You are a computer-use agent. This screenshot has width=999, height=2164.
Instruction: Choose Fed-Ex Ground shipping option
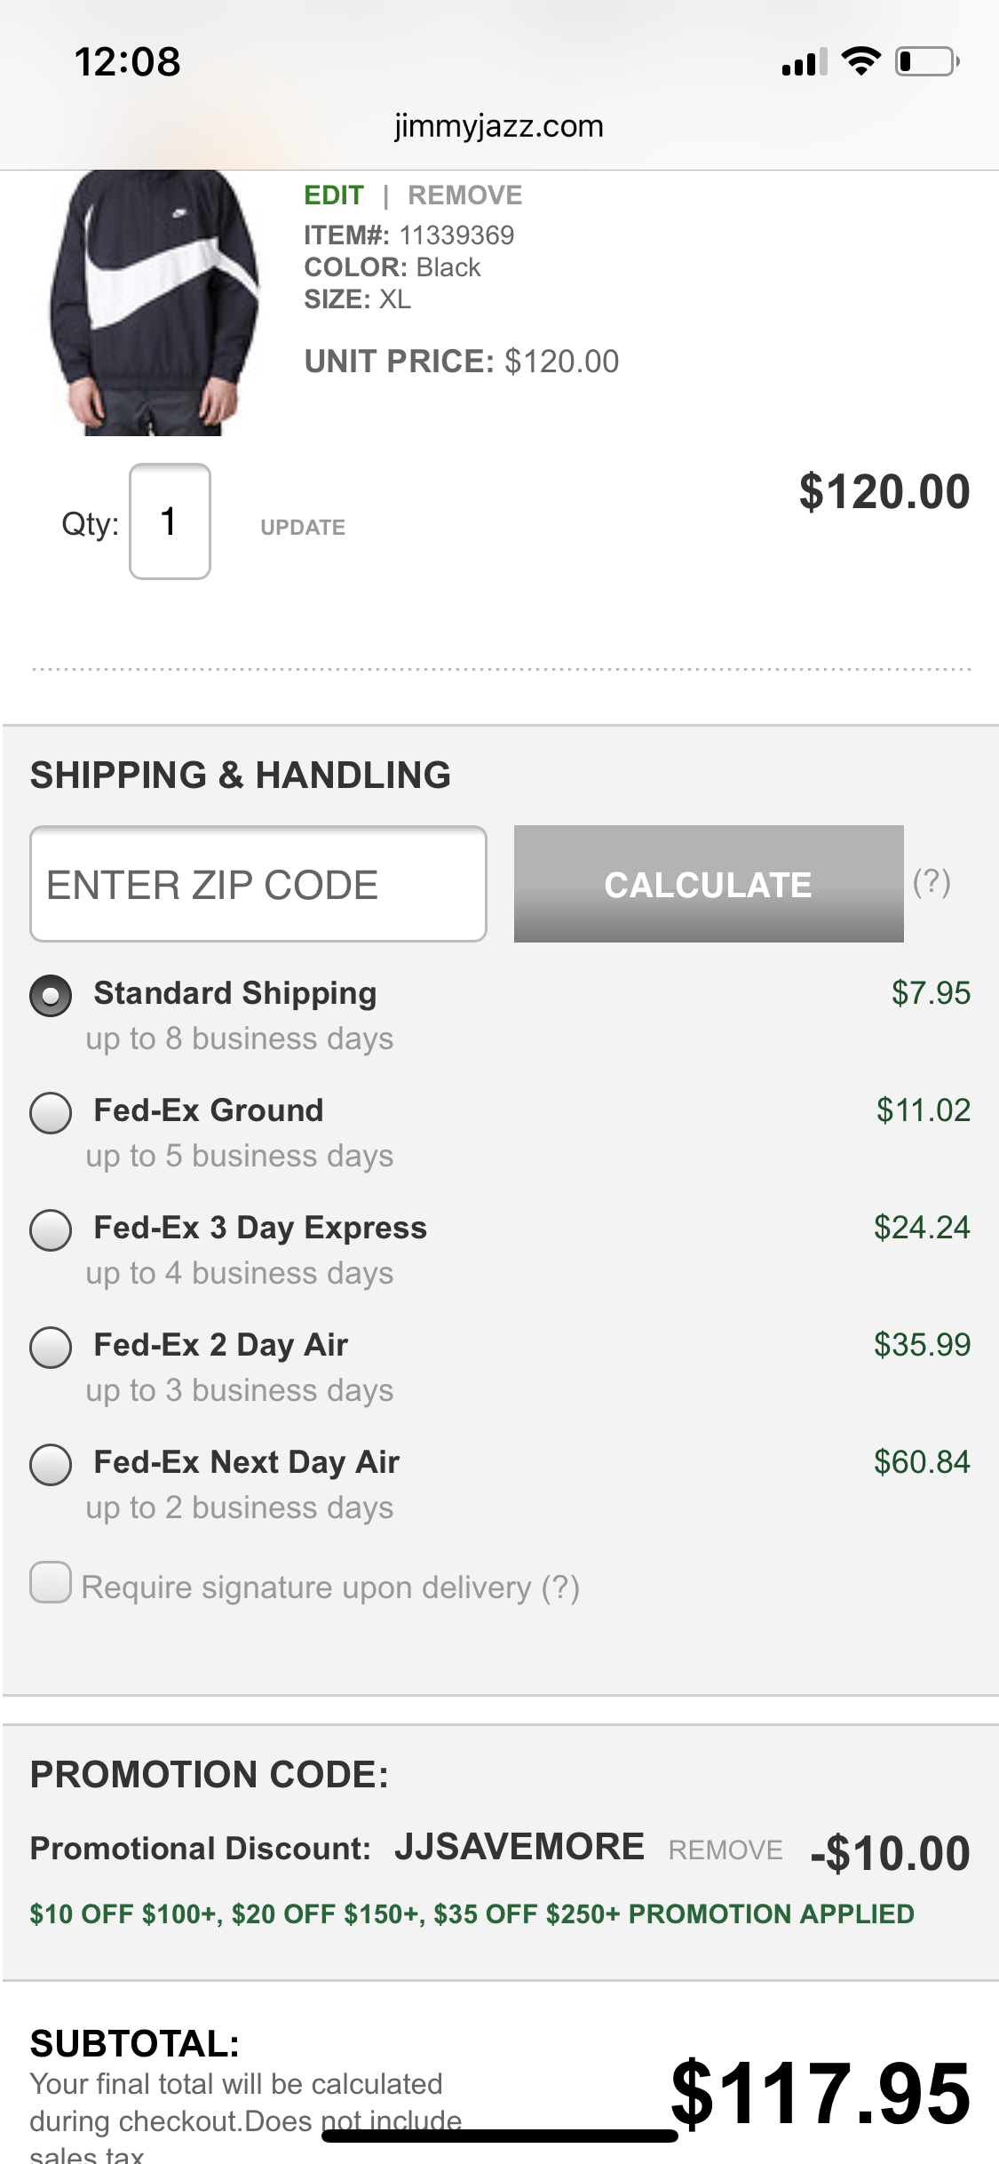click(x=51, y=1112)
